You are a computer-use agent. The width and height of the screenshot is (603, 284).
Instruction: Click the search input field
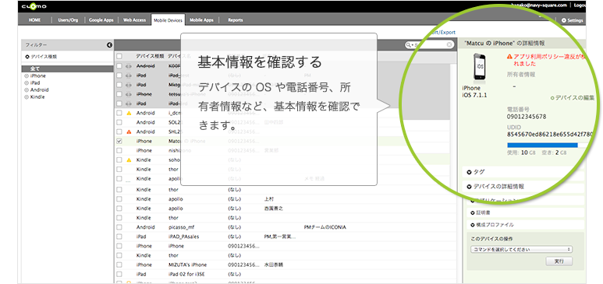coord(429,45)
